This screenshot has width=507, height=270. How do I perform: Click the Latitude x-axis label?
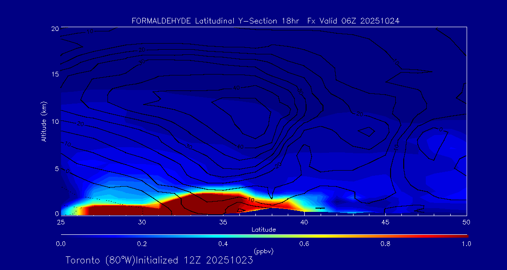pyautogui.click(x=264, y=229)
